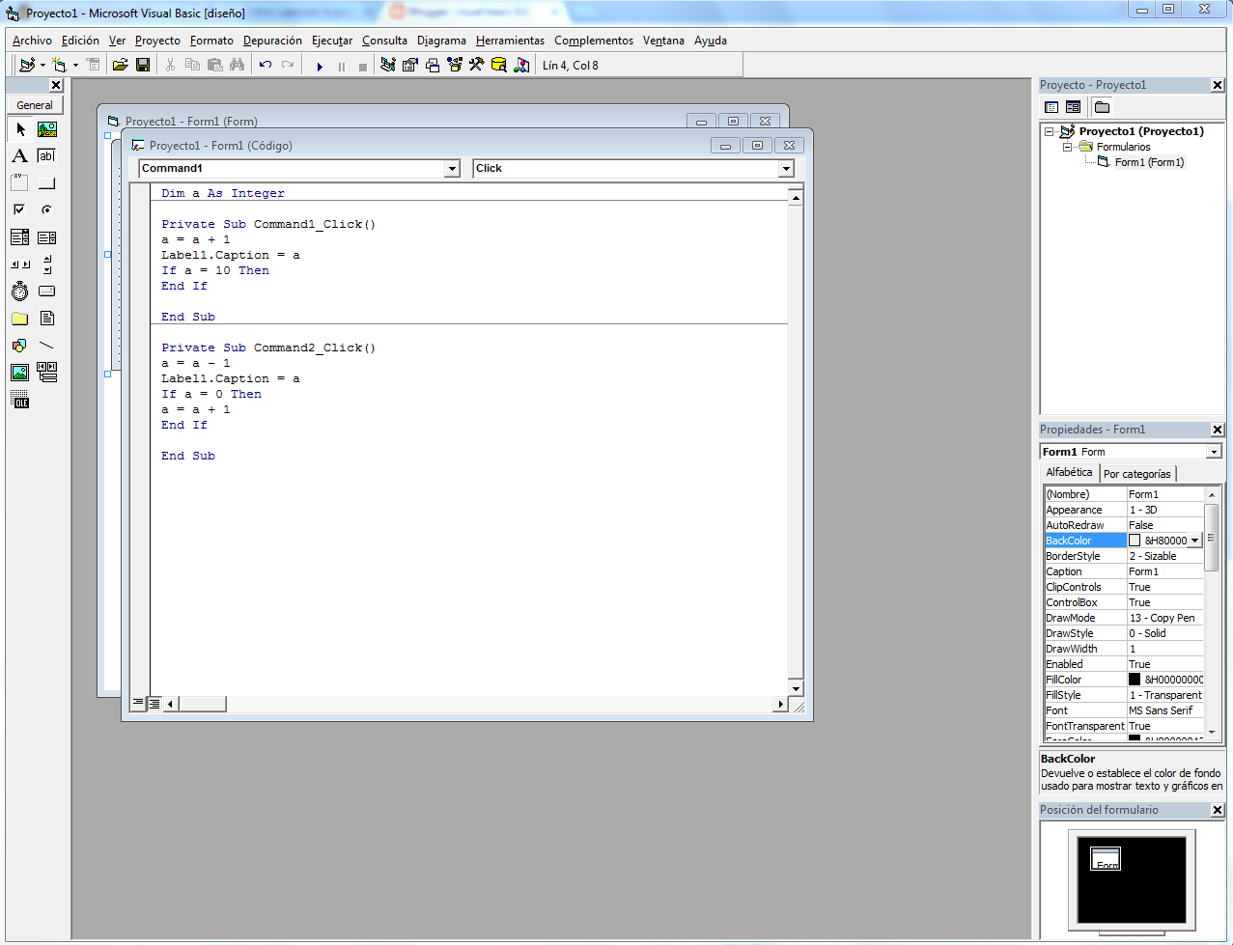Select the CheckBox control in the toolbox

tap(19, 209)
